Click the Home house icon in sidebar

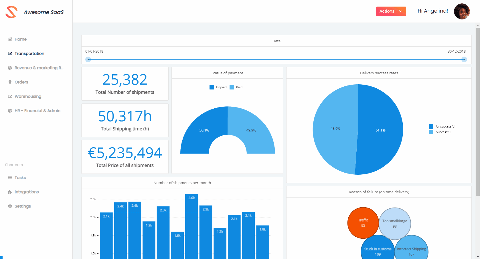coord(10,39)
